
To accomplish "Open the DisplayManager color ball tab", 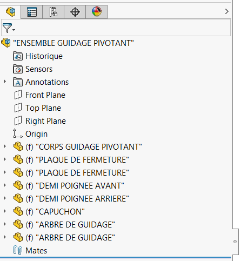I will coord(97,12).
